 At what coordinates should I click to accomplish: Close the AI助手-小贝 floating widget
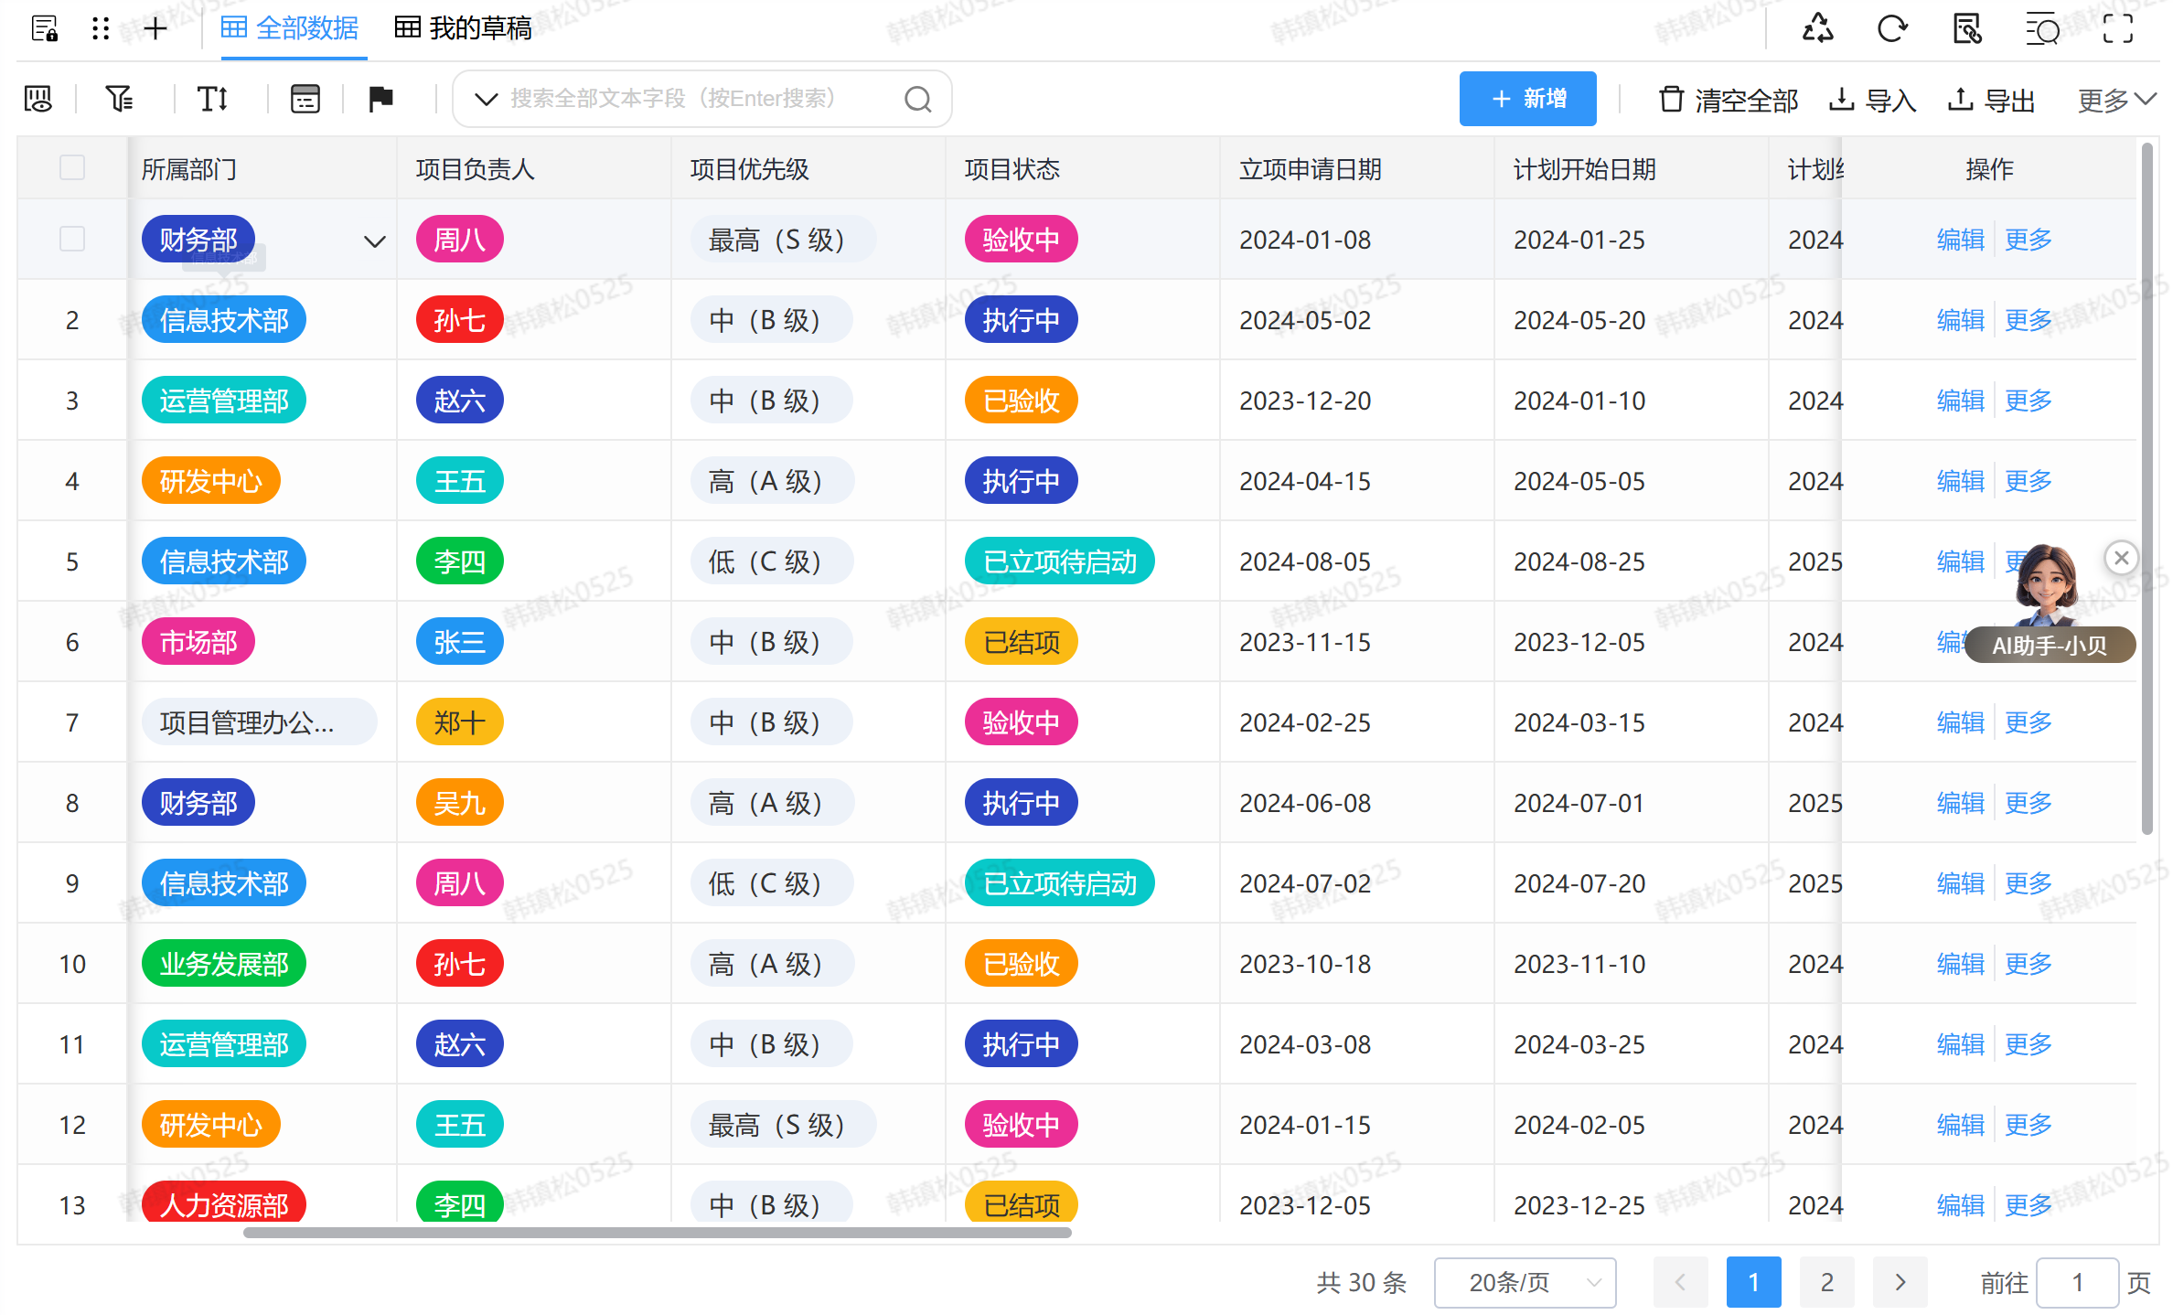coord(2122,557)
